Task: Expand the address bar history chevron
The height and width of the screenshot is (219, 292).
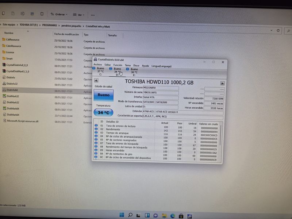Action: 271,30
